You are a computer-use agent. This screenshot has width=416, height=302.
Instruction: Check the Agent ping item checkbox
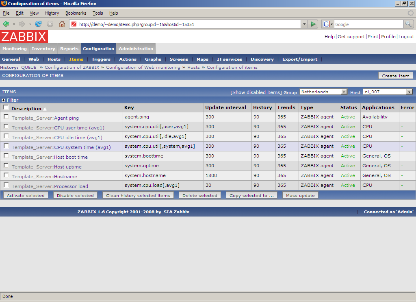(x=6, y=117)
